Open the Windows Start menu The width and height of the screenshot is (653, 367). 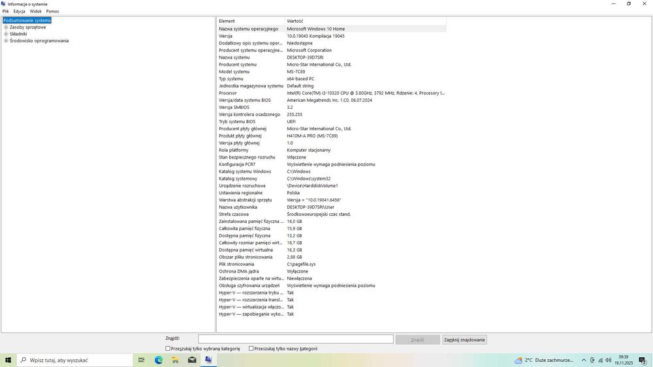click(8, 360)
